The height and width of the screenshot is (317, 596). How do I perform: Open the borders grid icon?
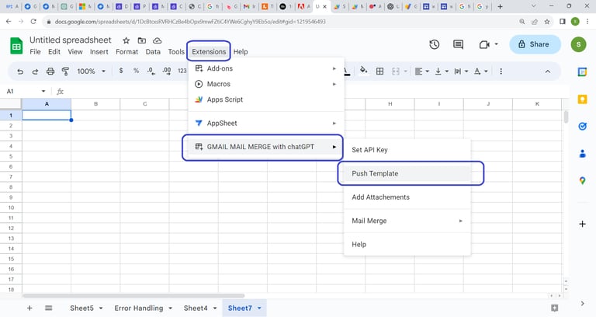(x=379, y=71)
